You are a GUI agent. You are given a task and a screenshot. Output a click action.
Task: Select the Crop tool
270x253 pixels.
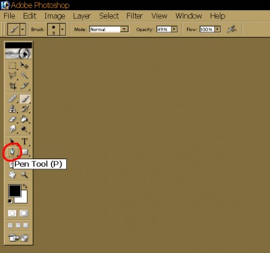(12, 86)
